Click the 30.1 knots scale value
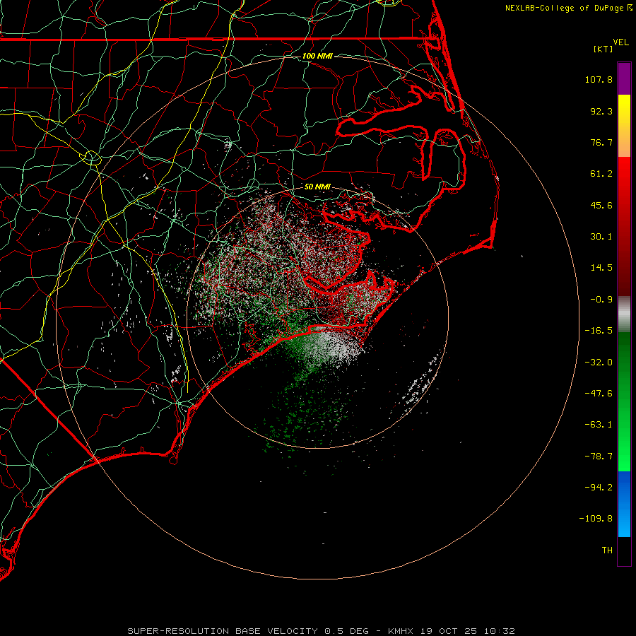The height and width of the screenshot is (636, 636). (x=601, y=237)
